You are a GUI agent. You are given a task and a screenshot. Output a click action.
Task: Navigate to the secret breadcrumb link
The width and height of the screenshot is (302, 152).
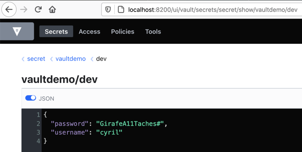36,59
